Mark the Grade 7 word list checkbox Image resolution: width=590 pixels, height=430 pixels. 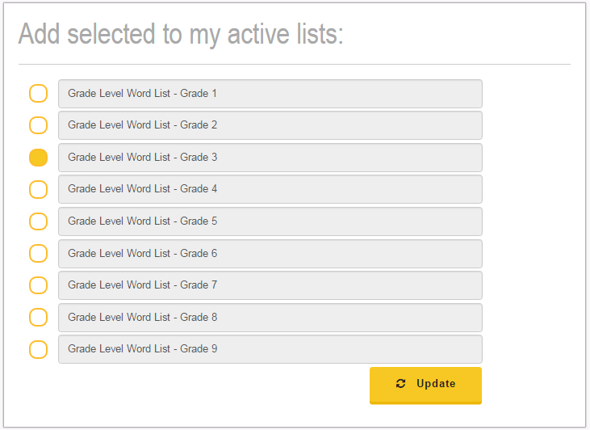(38, 285)
